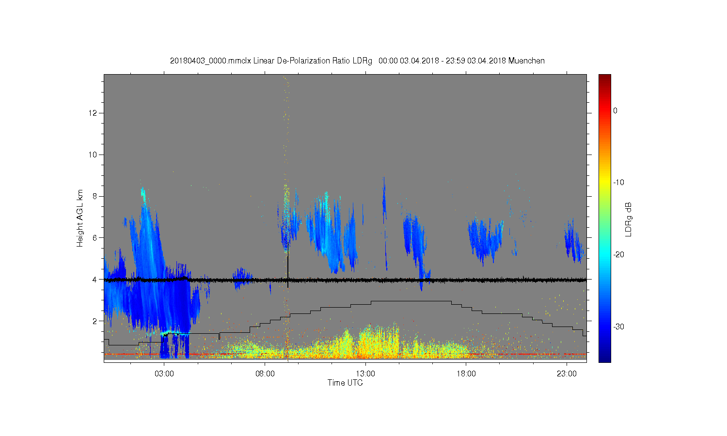Click the 'LDRg dB' colorbar label
This screenshot has height=436, width=727.
click(x=629, y=219)
